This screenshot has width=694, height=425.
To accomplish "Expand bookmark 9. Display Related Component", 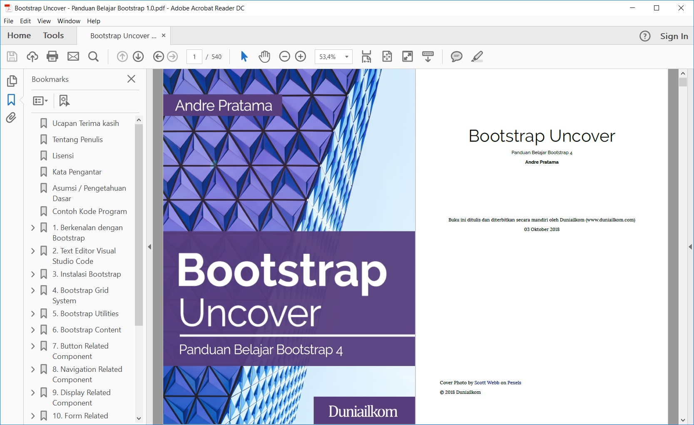I will 33,393.
